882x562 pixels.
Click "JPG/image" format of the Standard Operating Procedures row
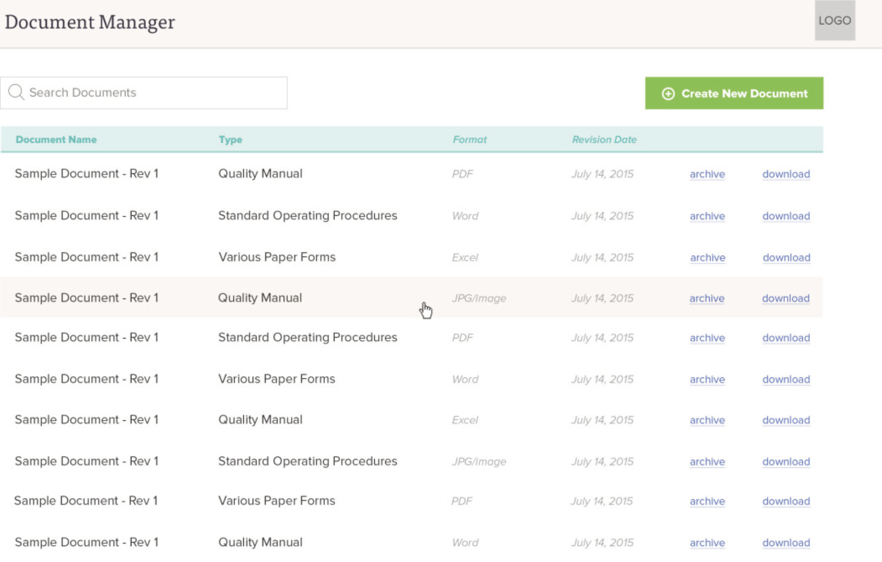pos(479,462)
